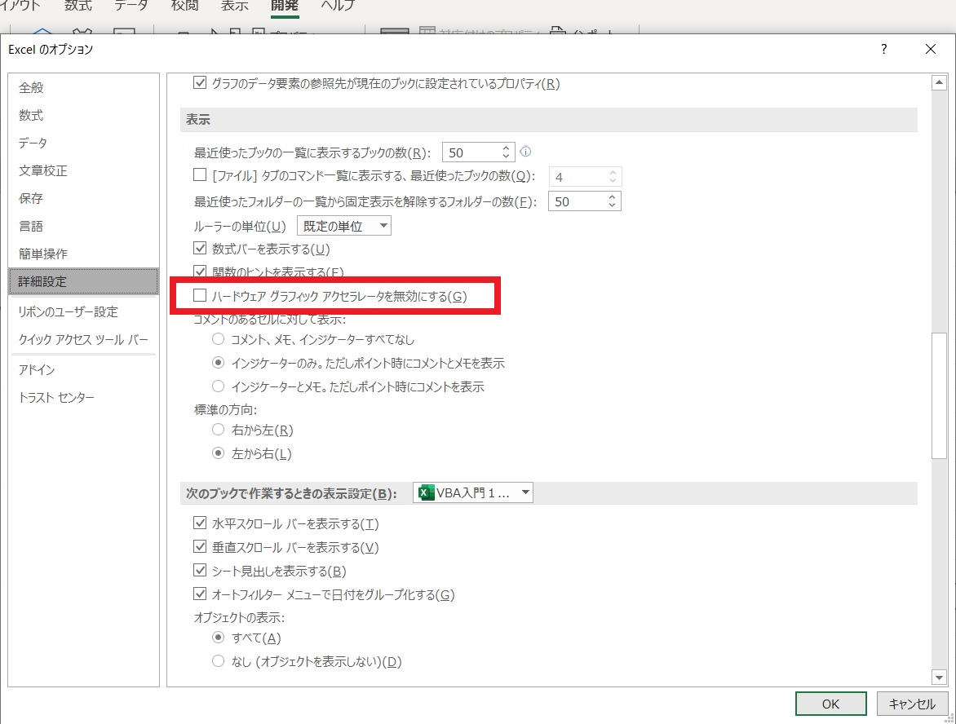
Task: Open the 数式 category in sidebar
Action: click(31, 116)
